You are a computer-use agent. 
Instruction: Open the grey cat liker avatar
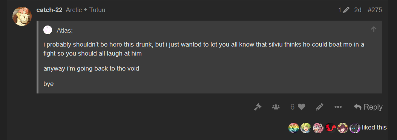coord(355,128)
